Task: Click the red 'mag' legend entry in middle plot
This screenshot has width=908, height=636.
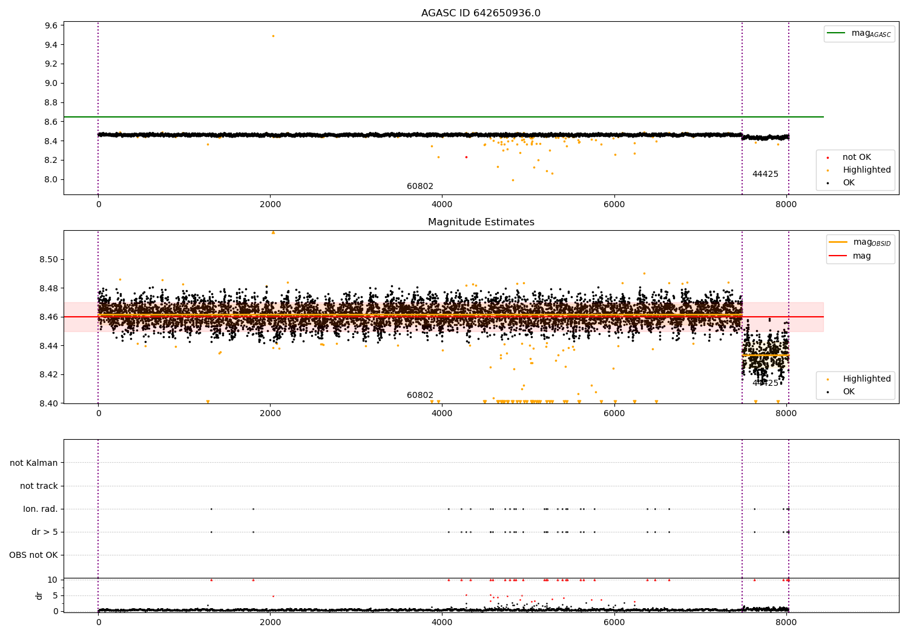Action: pos(850,256)
